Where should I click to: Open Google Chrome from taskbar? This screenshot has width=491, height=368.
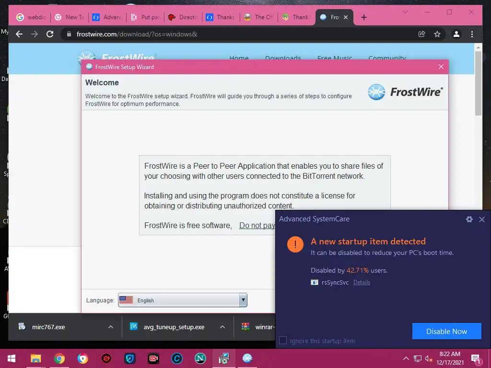[x=59, y=358]
